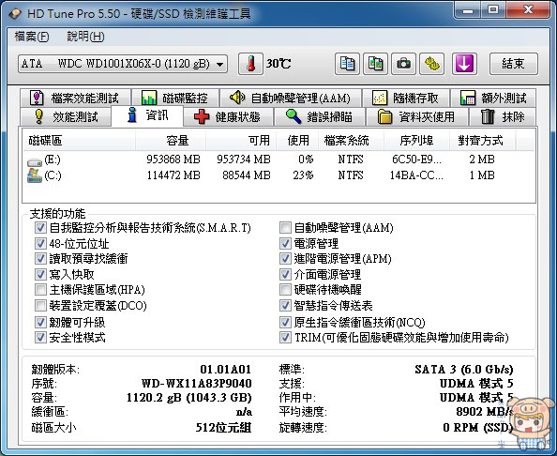The width and height of the screenshot is (557, 456).
Task: Minimize the HD Tune Pro window
Action: click(x=468, y=10)
